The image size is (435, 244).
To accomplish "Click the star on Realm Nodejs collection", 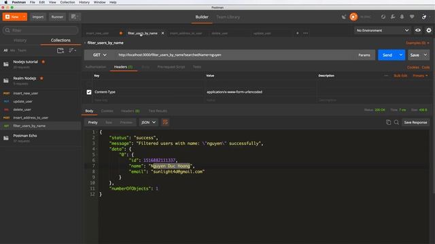I will pos(41,79).
